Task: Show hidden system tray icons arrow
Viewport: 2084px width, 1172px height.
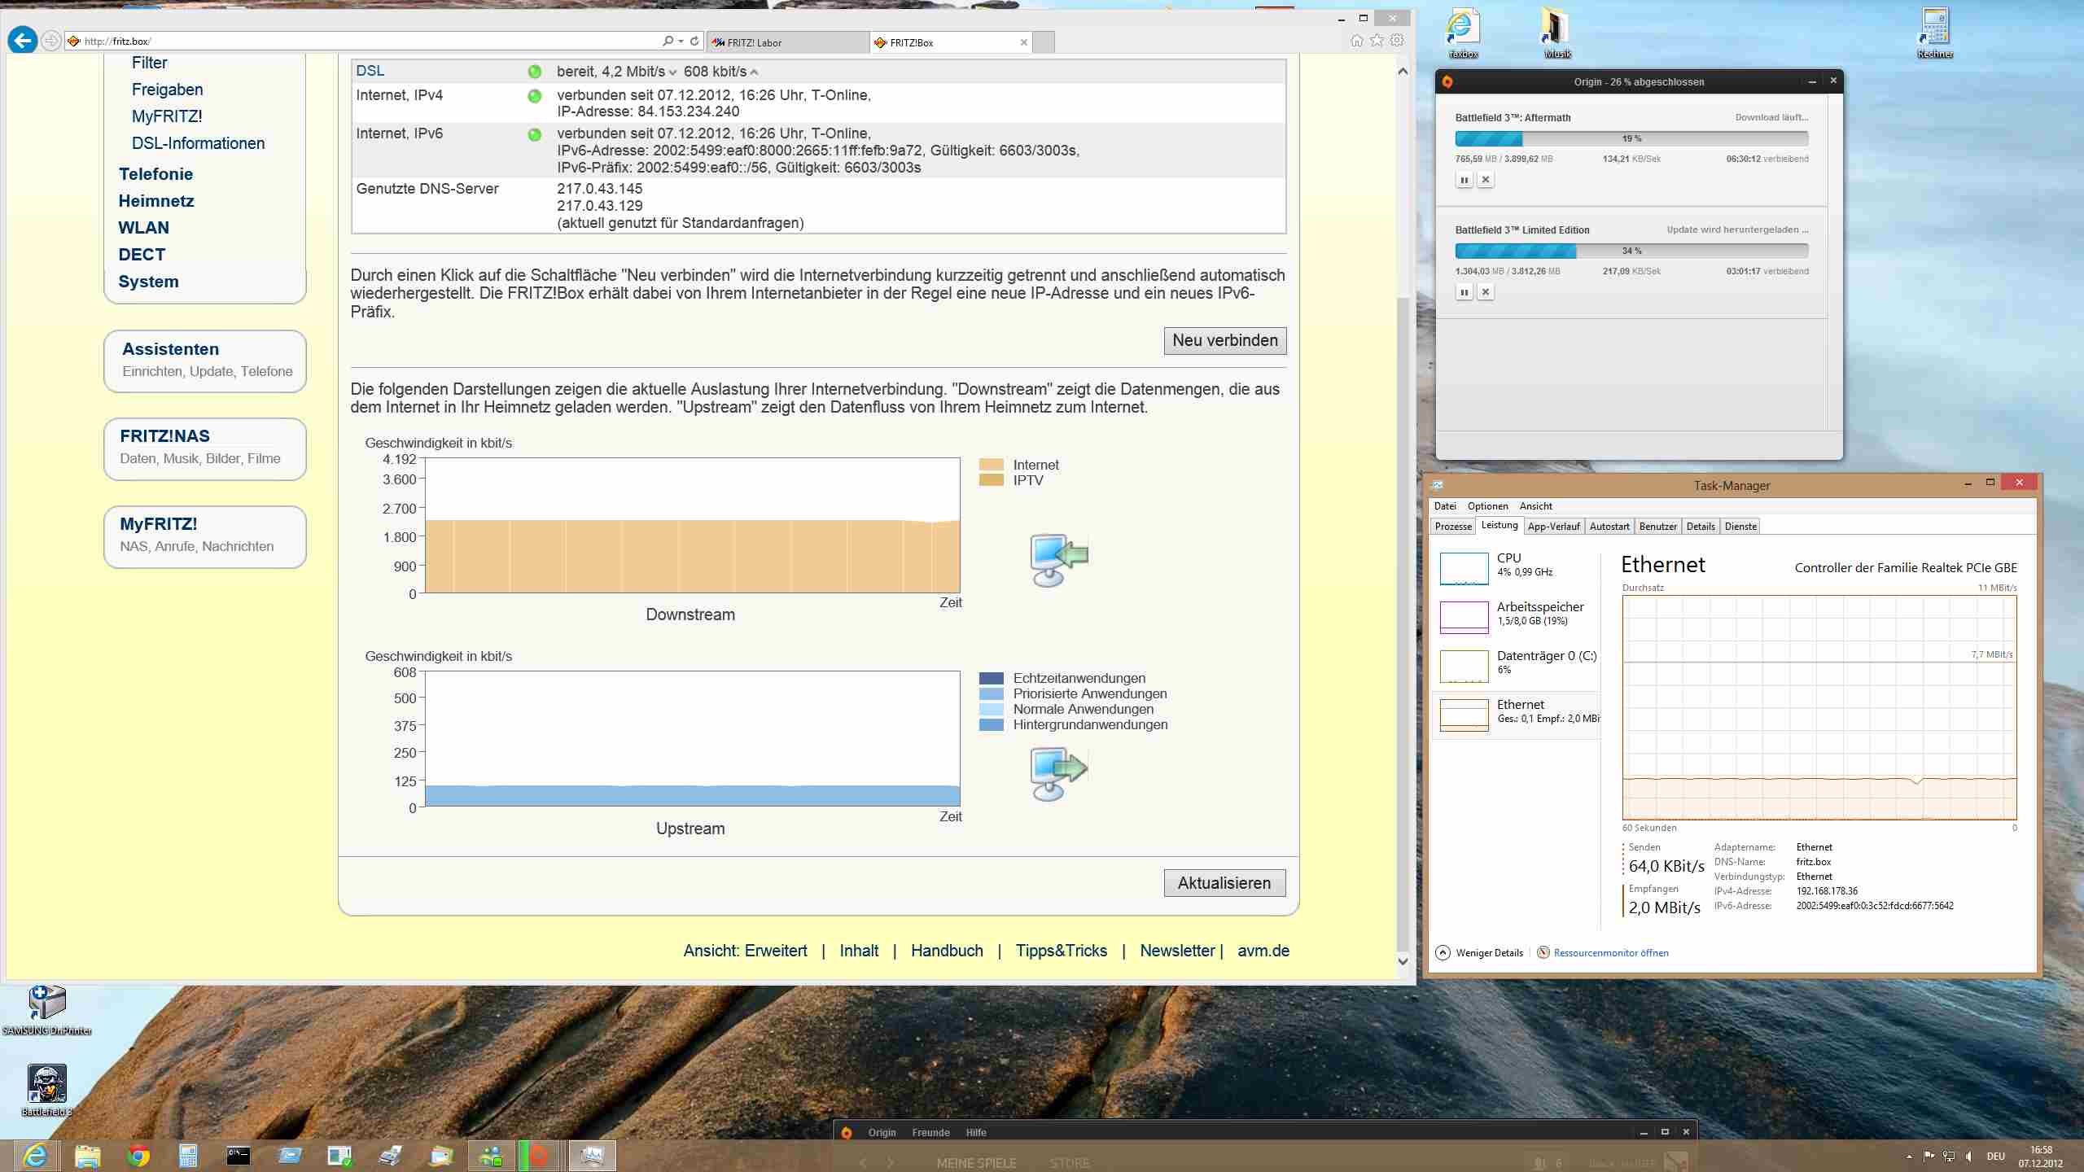Action: pyautogui.click(x=1909, y=1157)
